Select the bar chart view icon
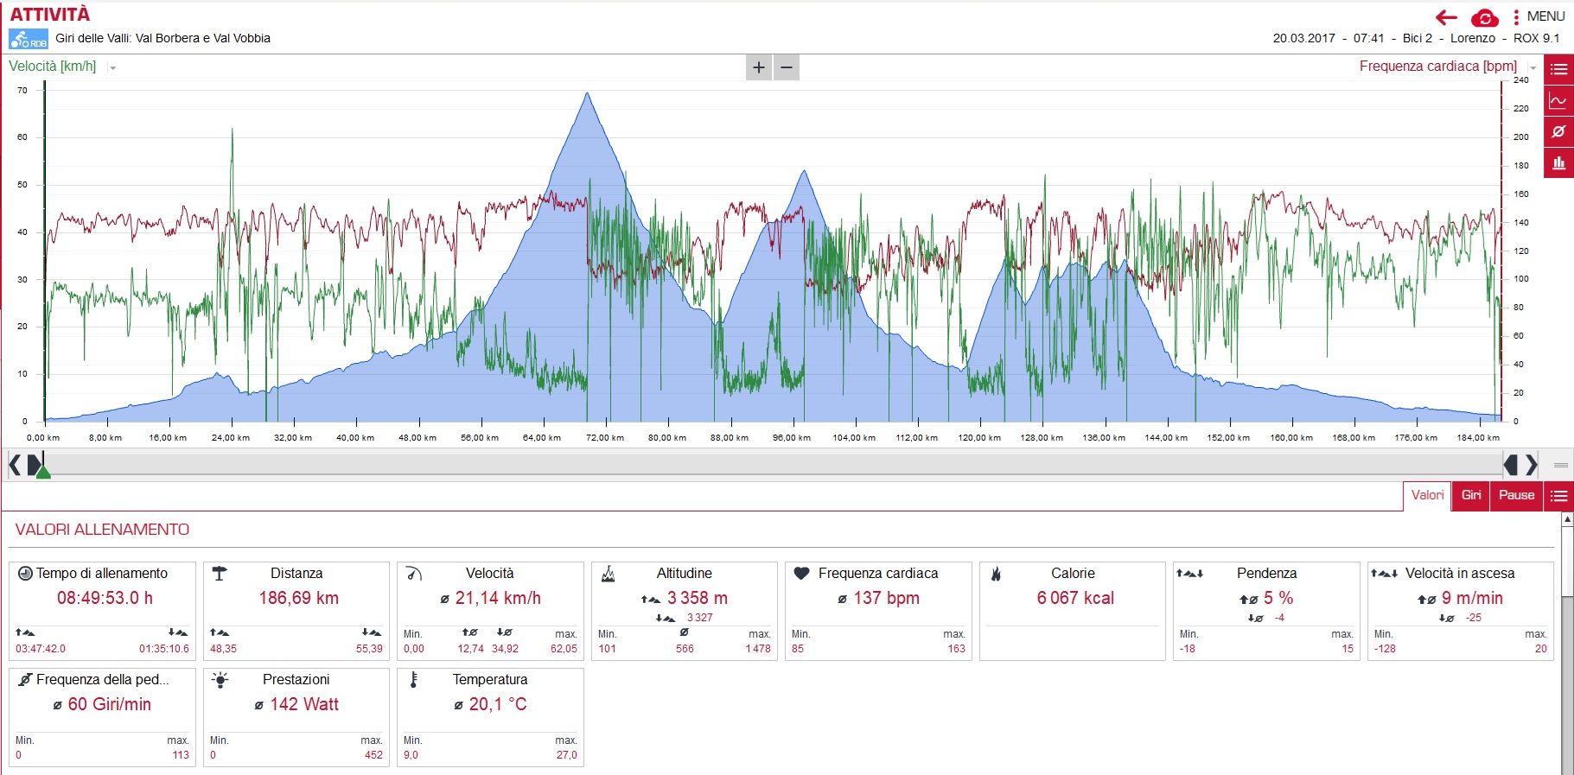 (1559, 162)
